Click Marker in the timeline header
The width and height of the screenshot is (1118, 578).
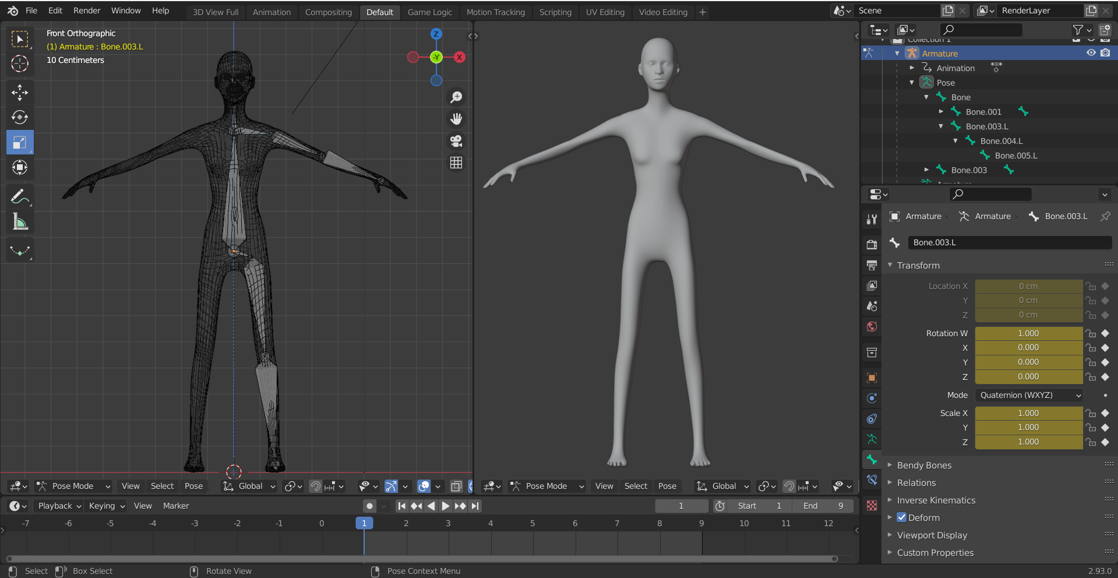pos(176,506)
